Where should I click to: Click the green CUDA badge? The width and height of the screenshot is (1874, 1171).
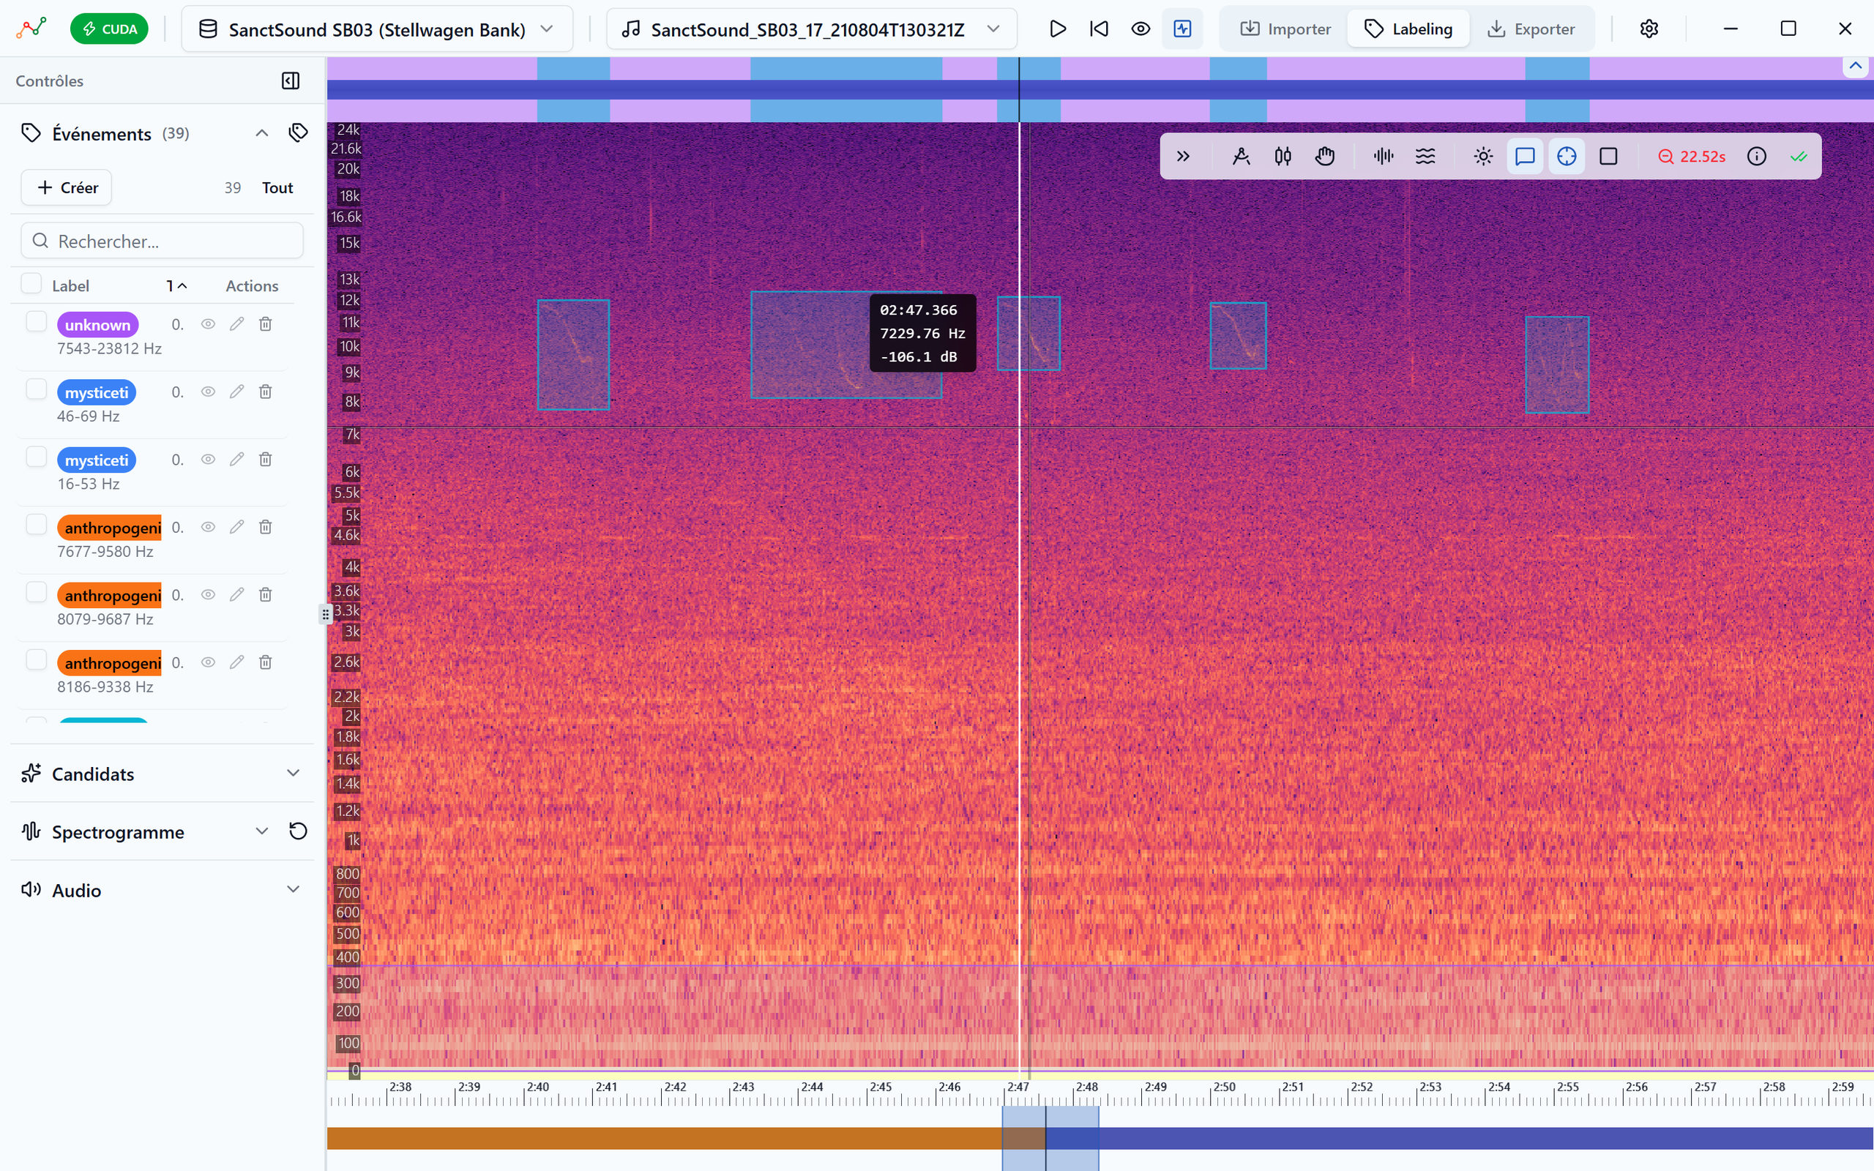point(109,29)
